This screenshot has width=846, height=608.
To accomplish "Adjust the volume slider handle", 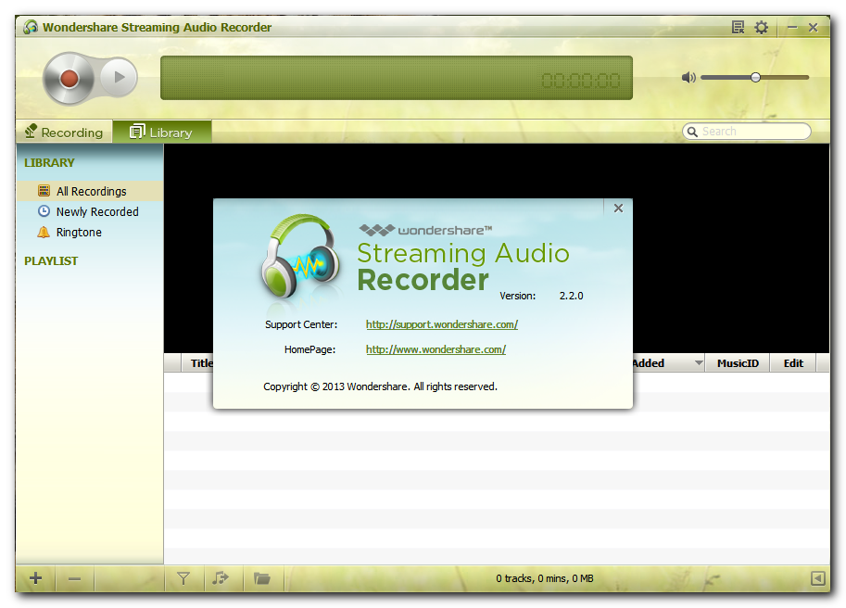I will [755, 78].
